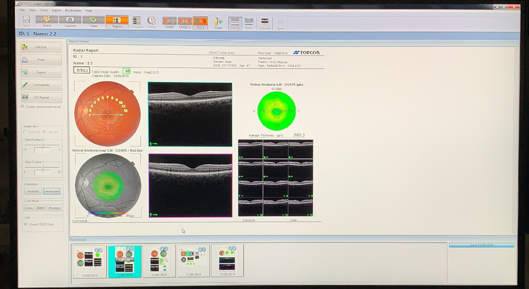Choose the RNFL layer icon
This screenshot has height=289, width=529.
(x=249, y=24)
